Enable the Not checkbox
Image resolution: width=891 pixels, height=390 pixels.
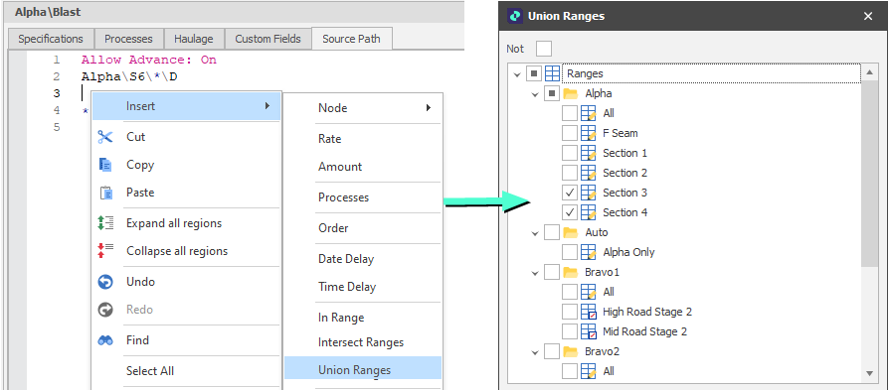click(x=544, y=49)
